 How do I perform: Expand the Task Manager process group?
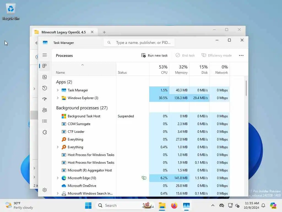(x=58, y=90)
